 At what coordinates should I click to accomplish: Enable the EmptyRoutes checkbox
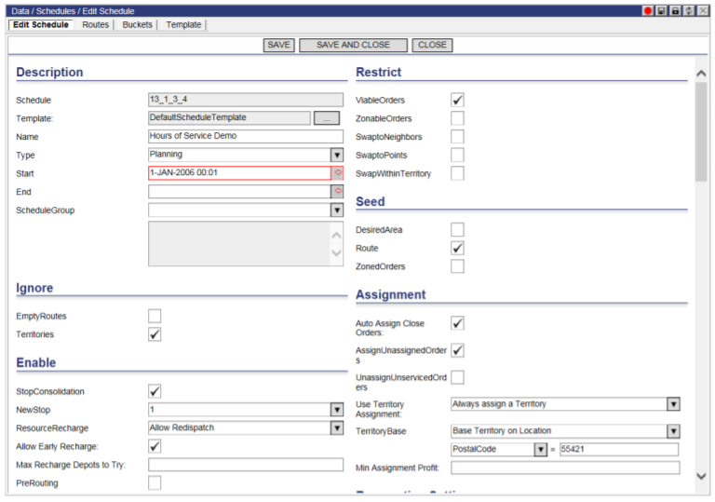[155, 316]
